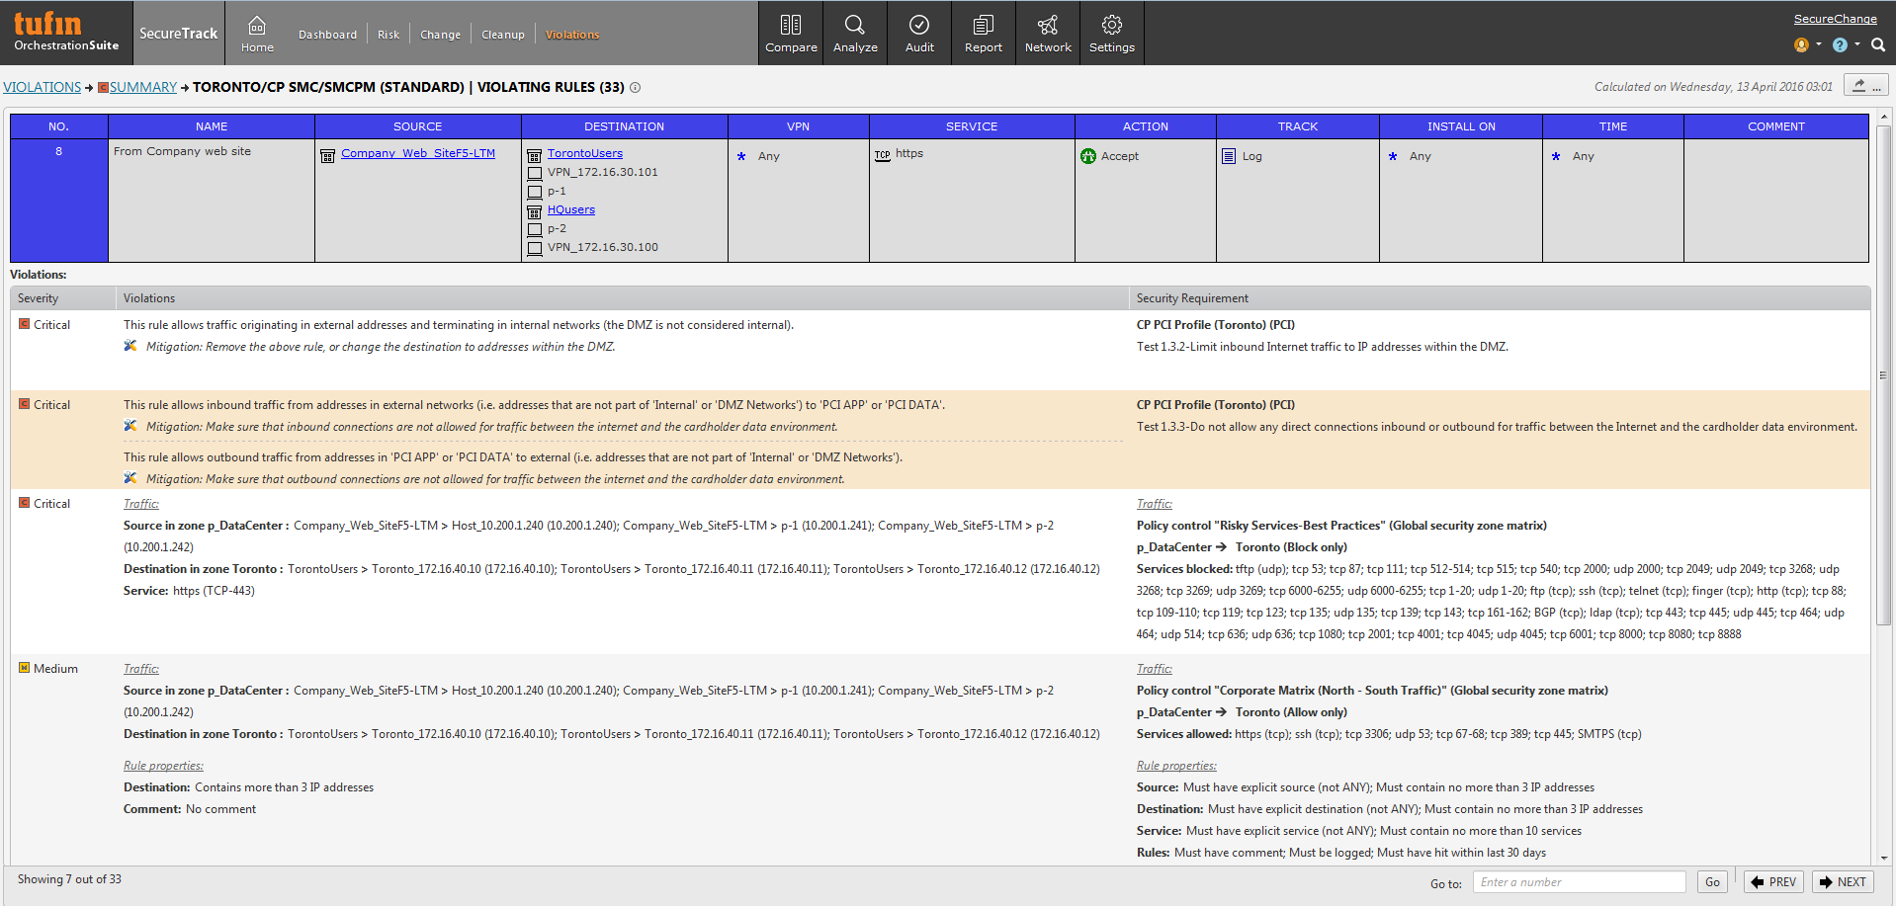Click the group icon beside Company_Web_SiteF5-LTM

coord(328,155)
